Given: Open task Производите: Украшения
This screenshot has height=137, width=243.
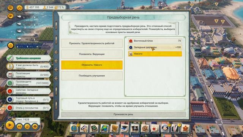Looking at the screenshot, I should [29, 83].
